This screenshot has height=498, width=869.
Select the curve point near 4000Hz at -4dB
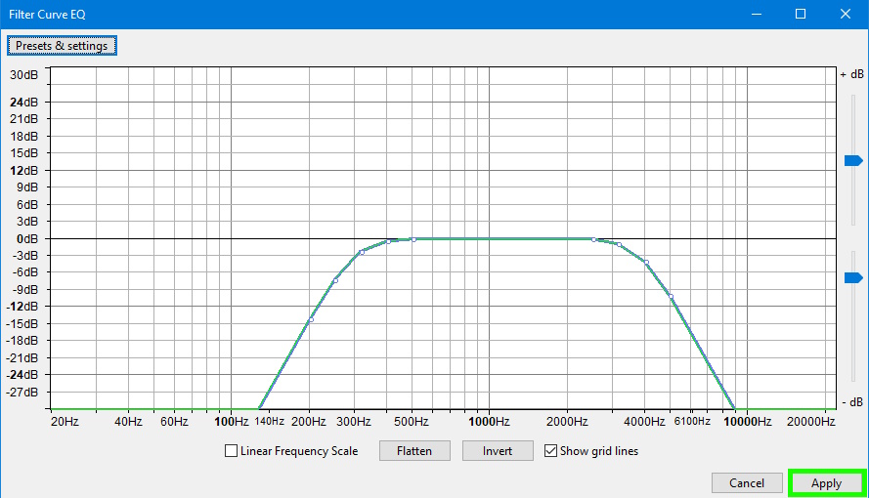click(646, 263)
